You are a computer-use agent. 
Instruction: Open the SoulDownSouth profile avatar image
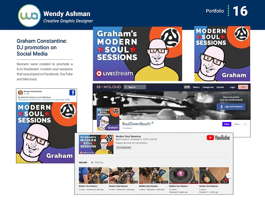pyautogui.click(x=108, y=119)
